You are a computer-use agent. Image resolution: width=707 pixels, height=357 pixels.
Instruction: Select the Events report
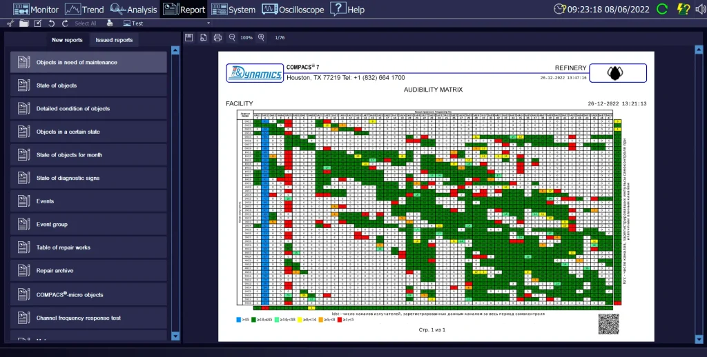(x=88, y=201)
